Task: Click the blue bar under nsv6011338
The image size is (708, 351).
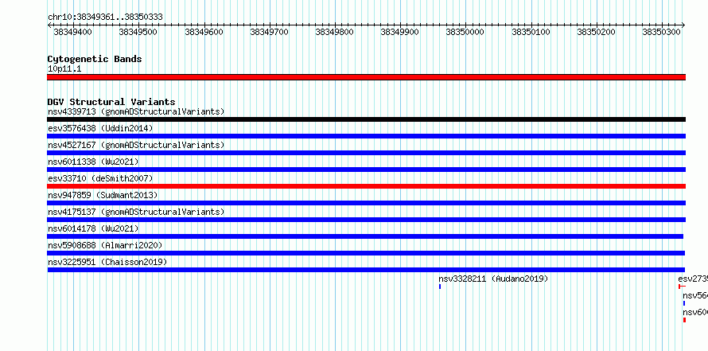Action: coord(366,170)
